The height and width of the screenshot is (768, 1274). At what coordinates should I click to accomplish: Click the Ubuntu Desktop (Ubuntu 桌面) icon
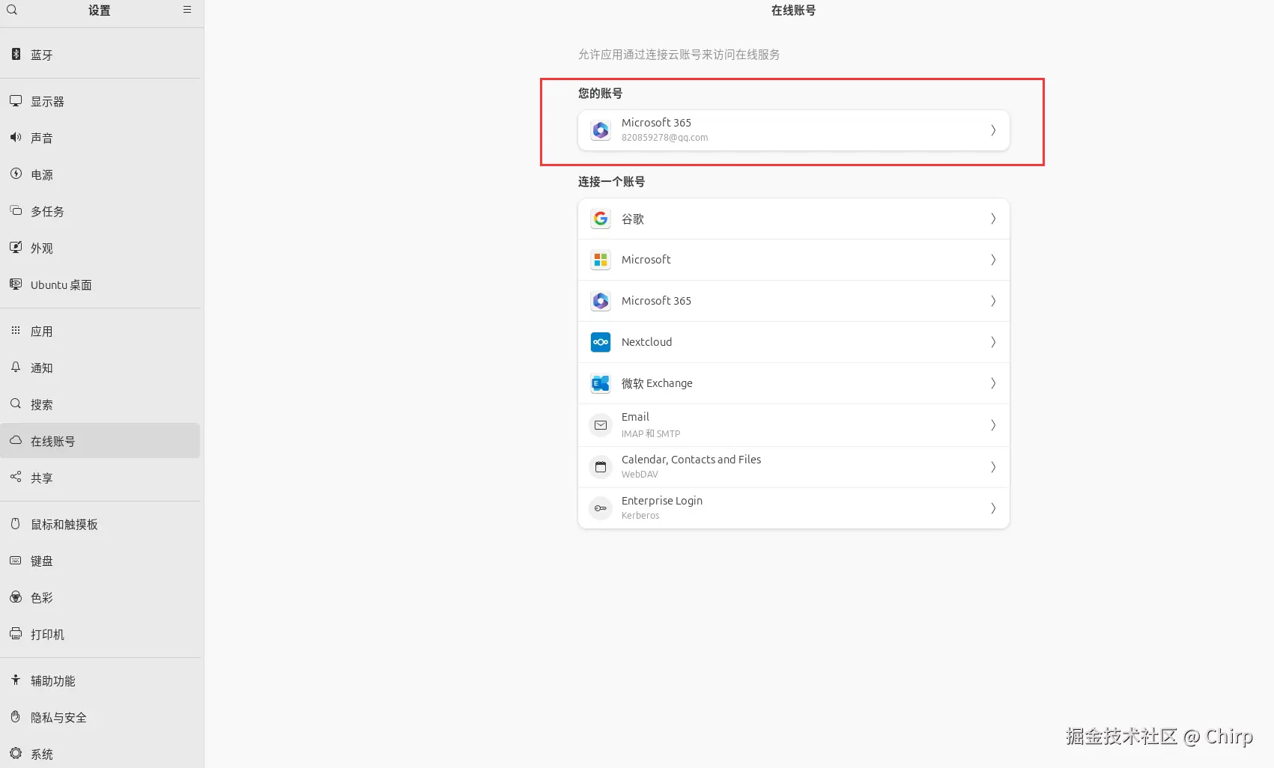(x=16, y=284)
